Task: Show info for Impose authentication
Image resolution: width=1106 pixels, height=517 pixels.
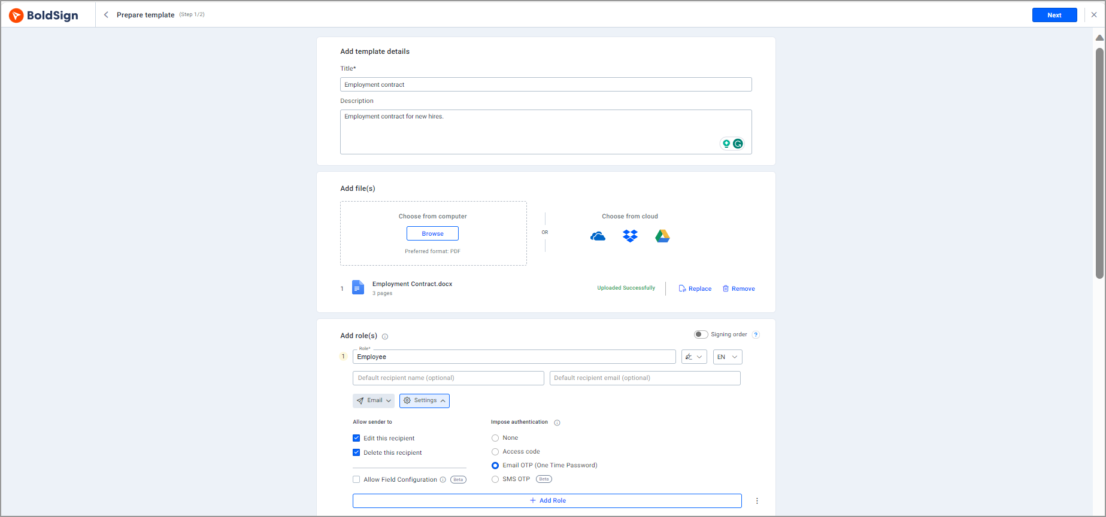Action: click(x=557, y=422)
